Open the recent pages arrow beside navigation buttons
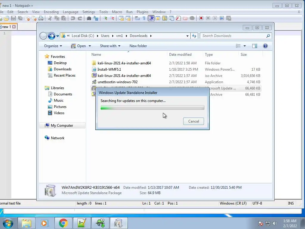 coord(57,36)
